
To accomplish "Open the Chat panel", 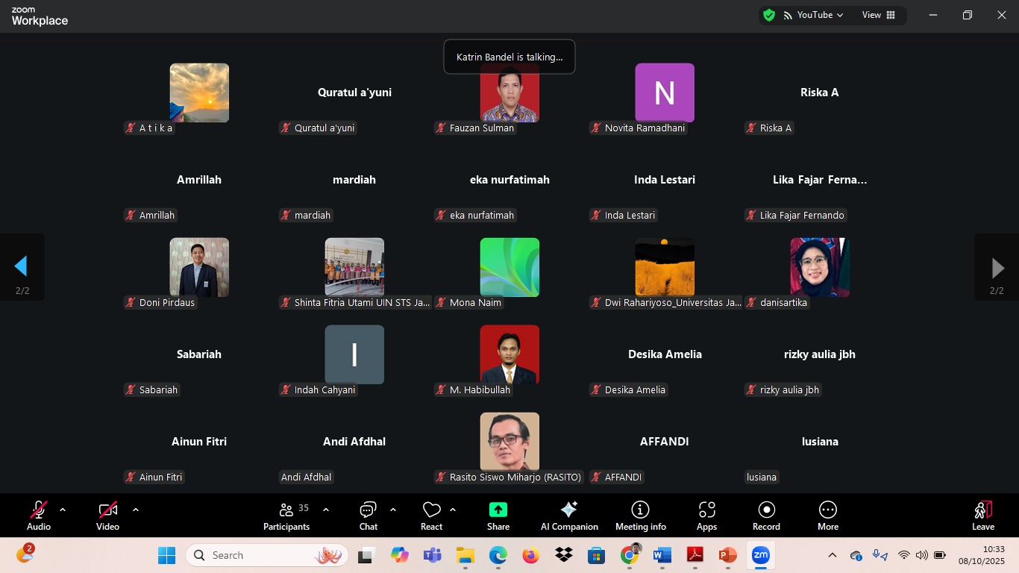I will coord(369,516).
